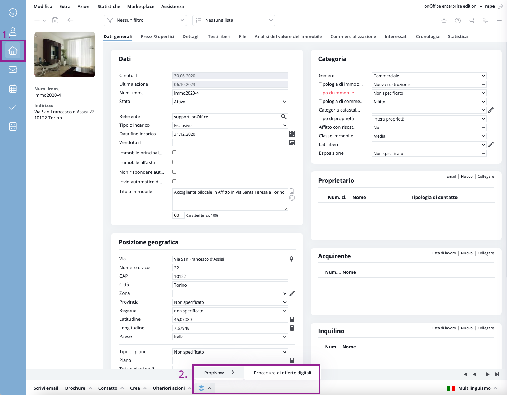Click Collegare link in Proprietario section
Screen dimensions: 507x395
(486, 176)
